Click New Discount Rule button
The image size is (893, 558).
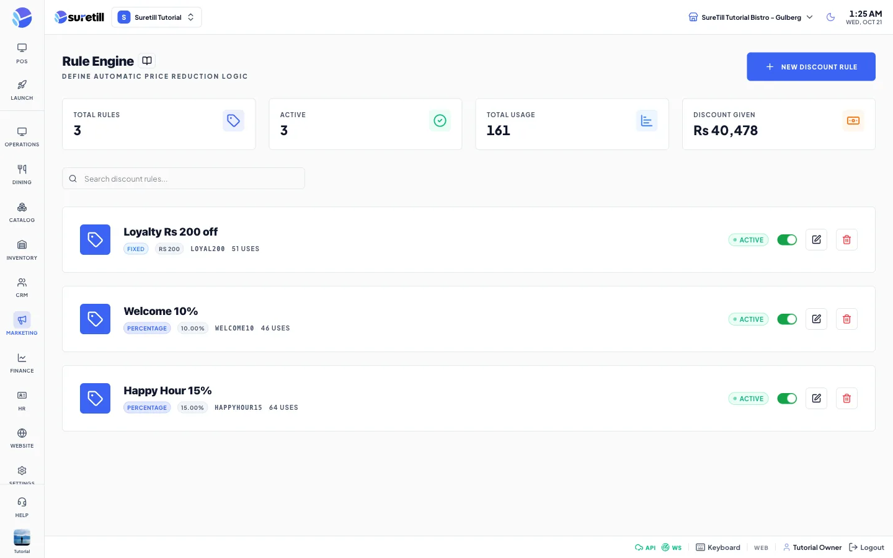pyautogui.click(x=811, y=67)
